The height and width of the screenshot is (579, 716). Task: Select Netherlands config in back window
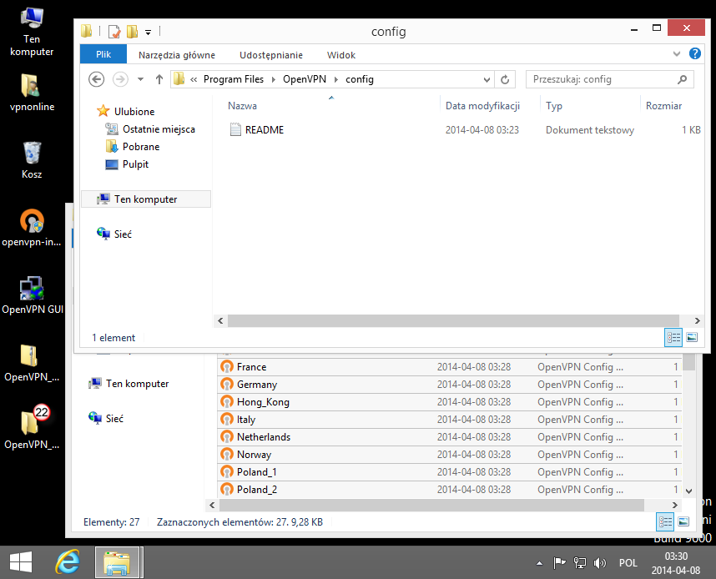pos(450,437)
